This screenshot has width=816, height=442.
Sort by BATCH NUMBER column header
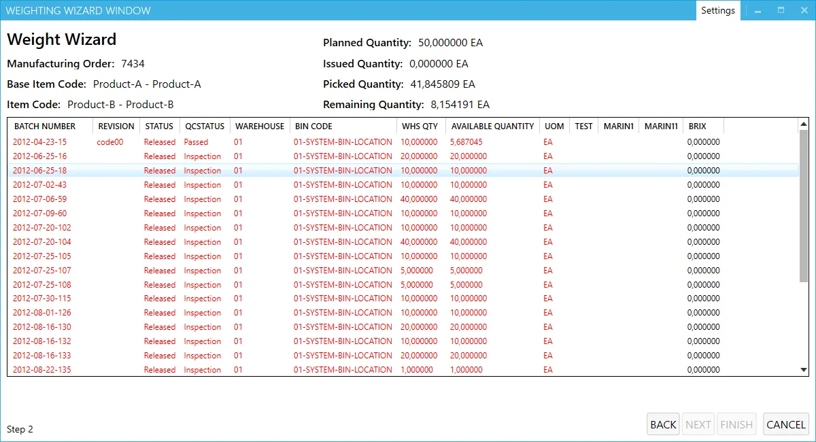[45, 126]
